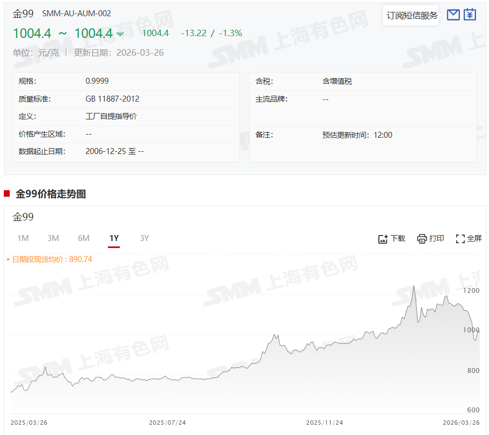Toggle the 日期段现货均价 legend series
This screenshot has height=435, width=489.
pyautogui.click(x=50, y=259)
